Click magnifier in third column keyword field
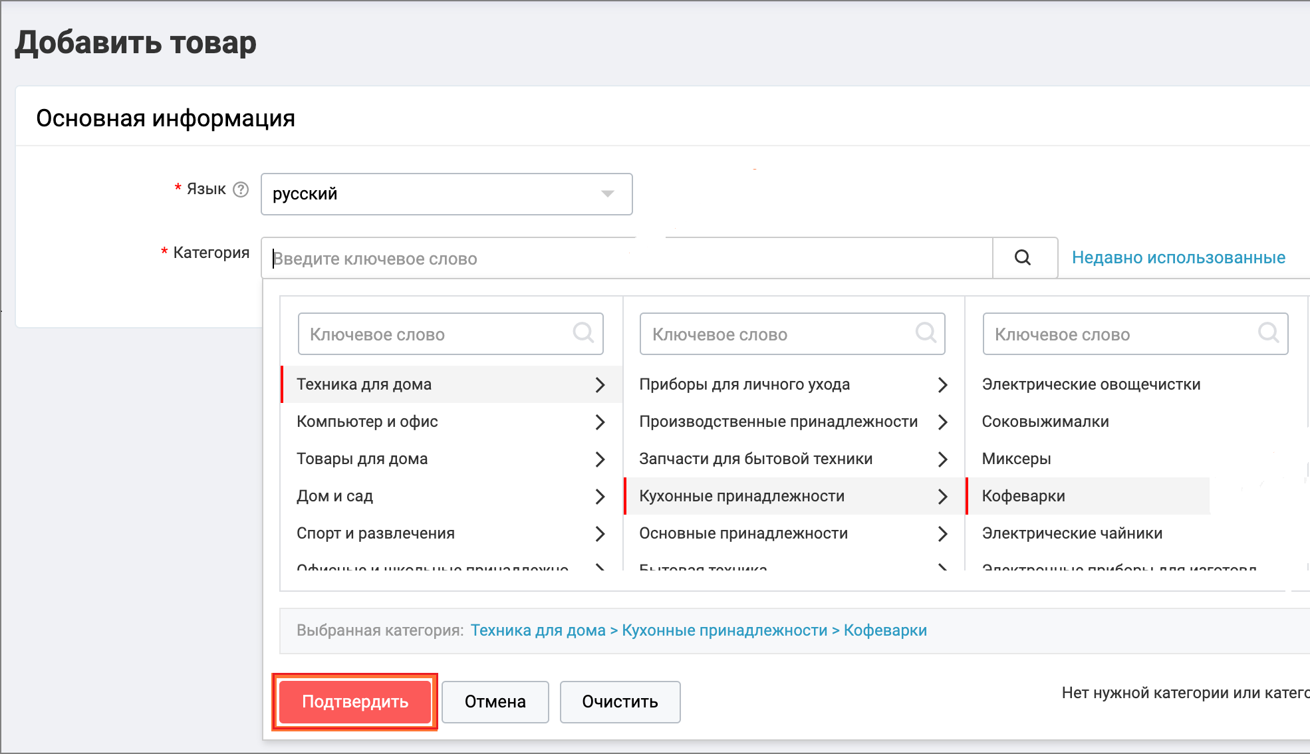 (x=1268, y=332)
